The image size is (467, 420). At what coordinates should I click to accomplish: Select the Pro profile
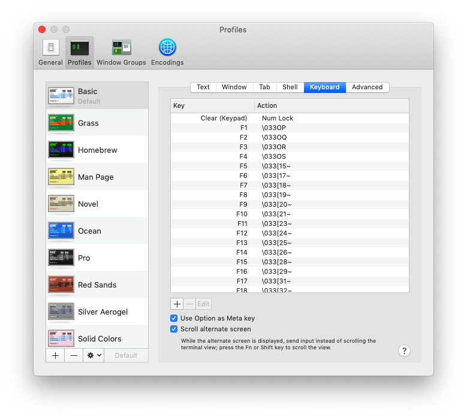tap(97, 258)
